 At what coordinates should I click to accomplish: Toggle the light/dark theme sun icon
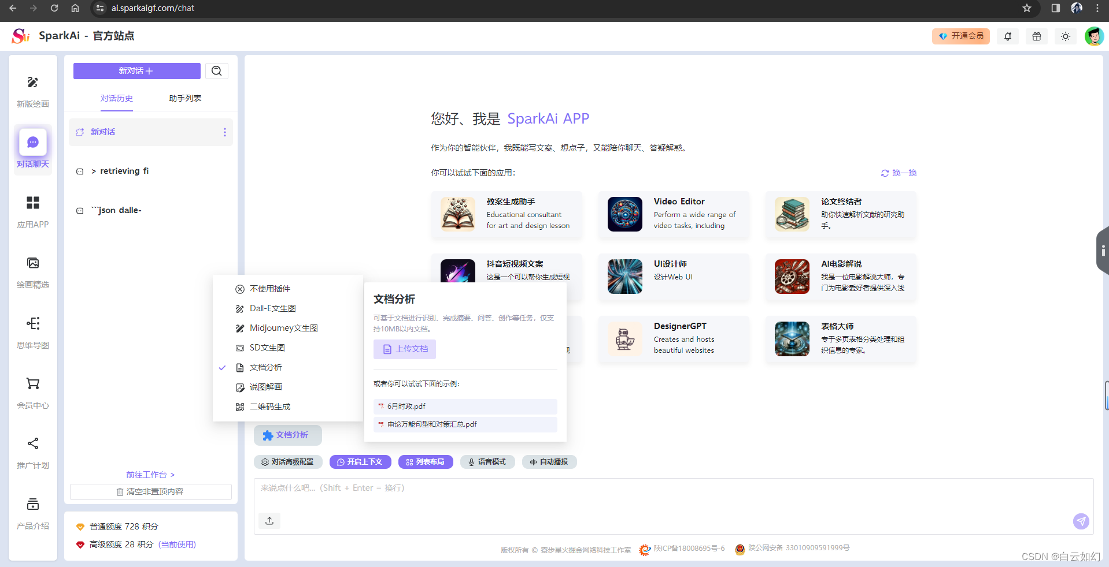coord(1066,36)
